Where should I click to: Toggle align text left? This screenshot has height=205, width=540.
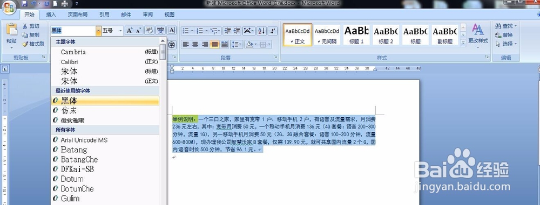[186, 44]
